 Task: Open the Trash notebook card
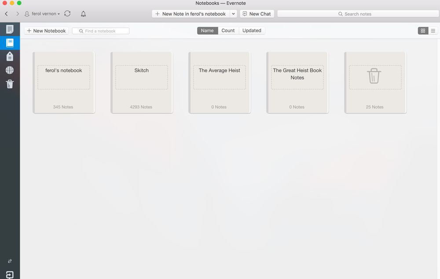coord(375,83)
